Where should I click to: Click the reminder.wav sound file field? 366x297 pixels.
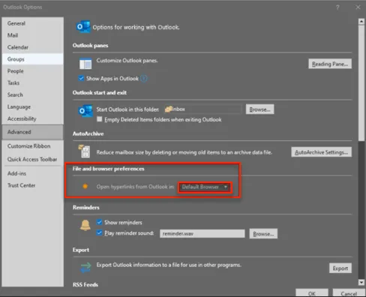pyautogui.click(x=202, y=234)
